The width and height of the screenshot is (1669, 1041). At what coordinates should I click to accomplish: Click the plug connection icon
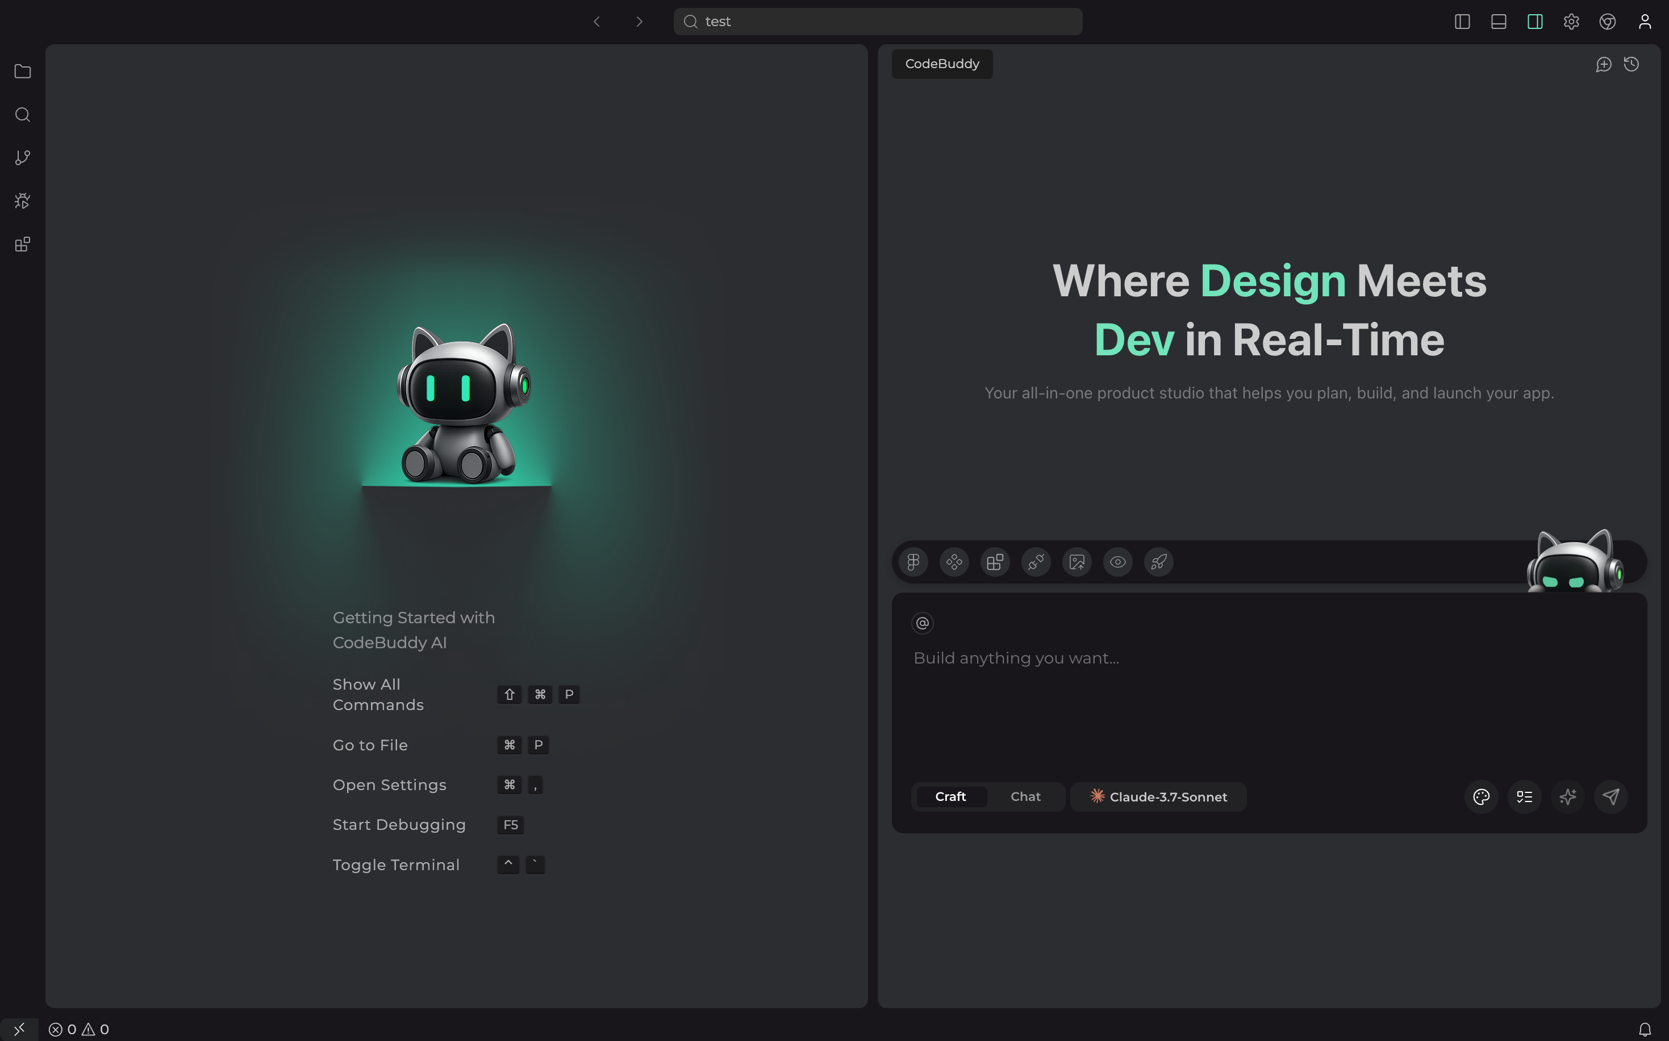[x=1036, y=563]
